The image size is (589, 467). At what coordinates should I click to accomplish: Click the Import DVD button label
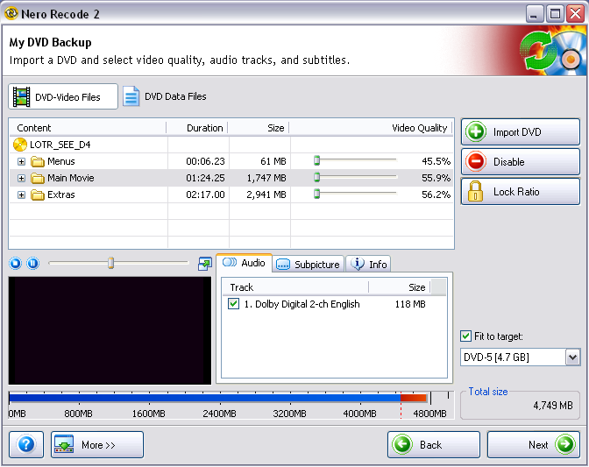pos(517,132)
